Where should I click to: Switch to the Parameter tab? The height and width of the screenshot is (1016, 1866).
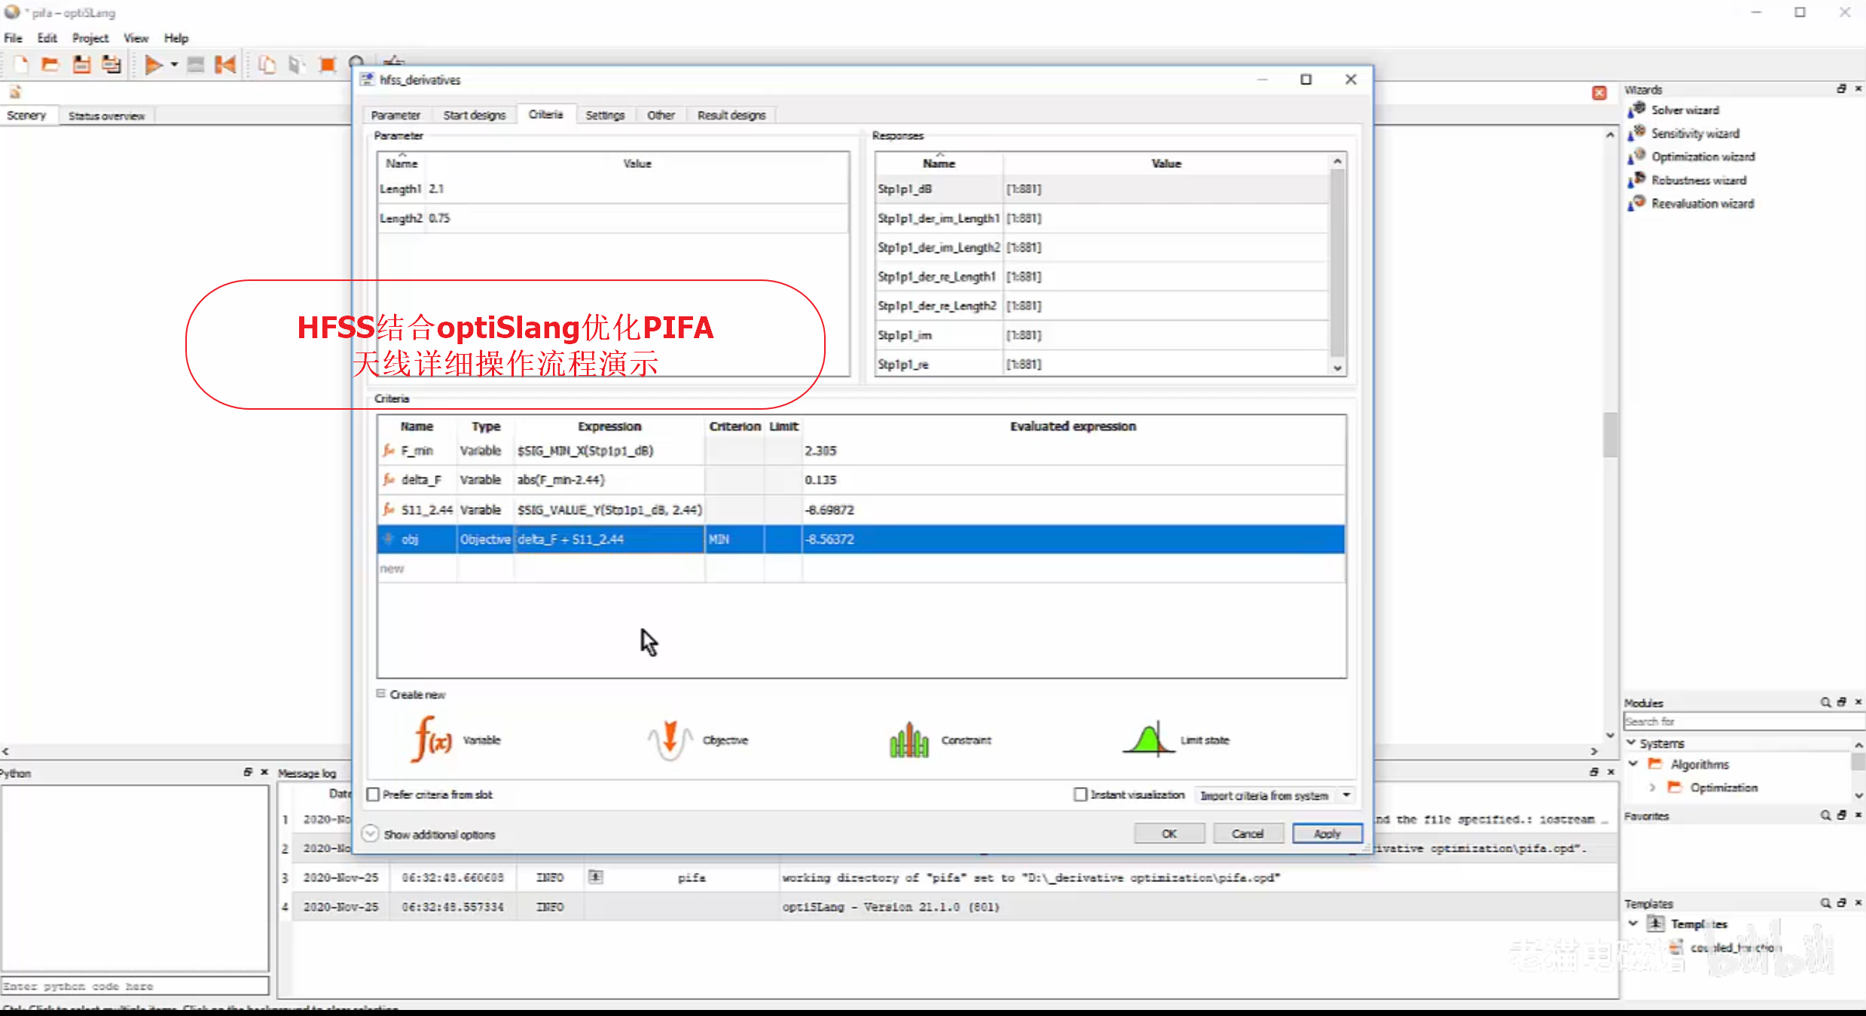coord(396,115)
